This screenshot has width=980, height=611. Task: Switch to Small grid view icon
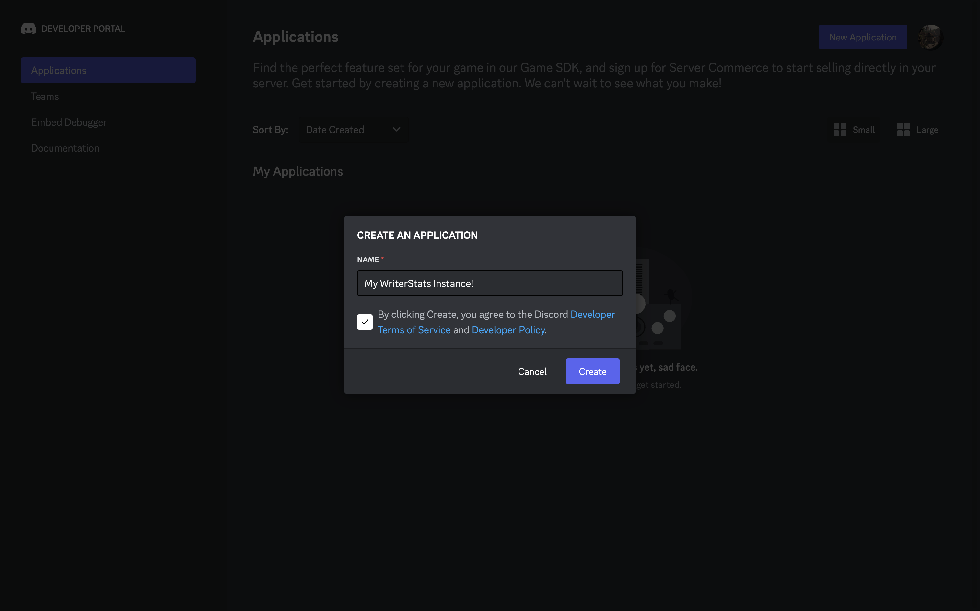pyautogui.click(x=840, y=130)
